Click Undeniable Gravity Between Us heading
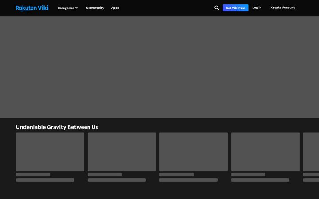319x199 pixels. pyautogui.click(x=57, y=127)
